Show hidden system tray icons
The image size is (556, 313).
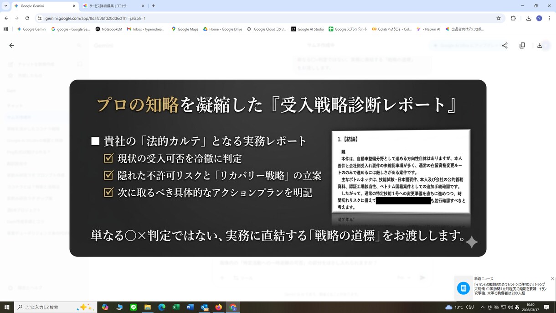tap(483, 307)
